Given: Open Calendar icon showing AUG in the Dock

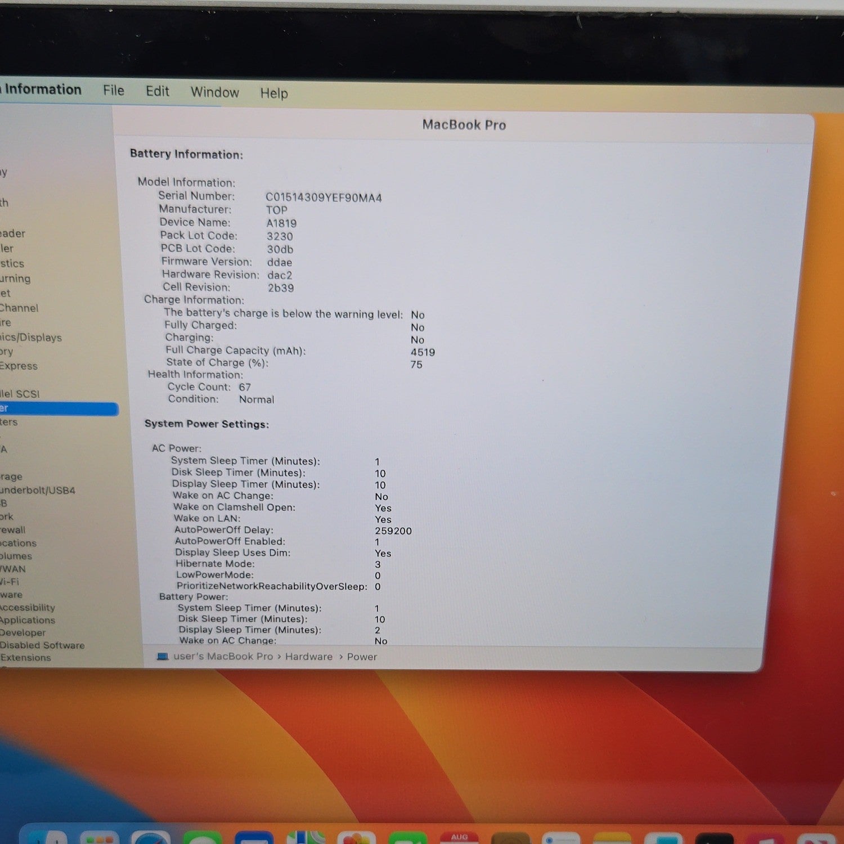Looking at the screenshot, I should pos(459,837).
